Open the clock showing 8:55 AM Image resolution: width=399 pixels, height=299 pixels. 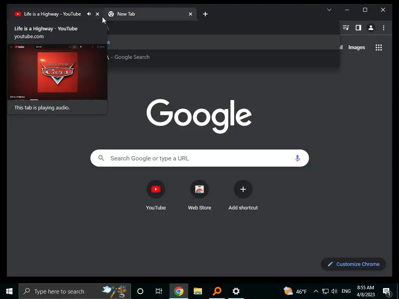click(x=365, y=291)
